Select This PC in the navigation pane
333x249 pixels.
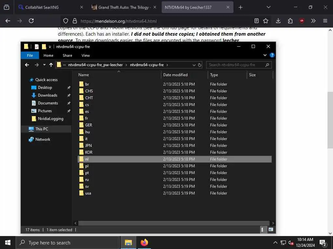pyautogui.click(x=42, y=129)
